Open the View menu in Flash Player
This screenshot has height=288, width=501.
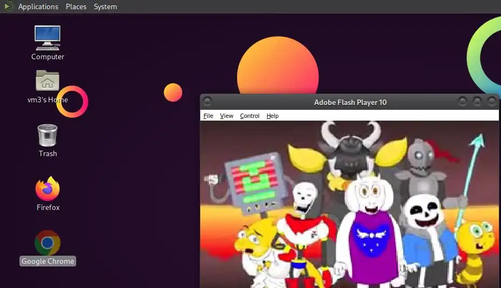coord(227,116)
